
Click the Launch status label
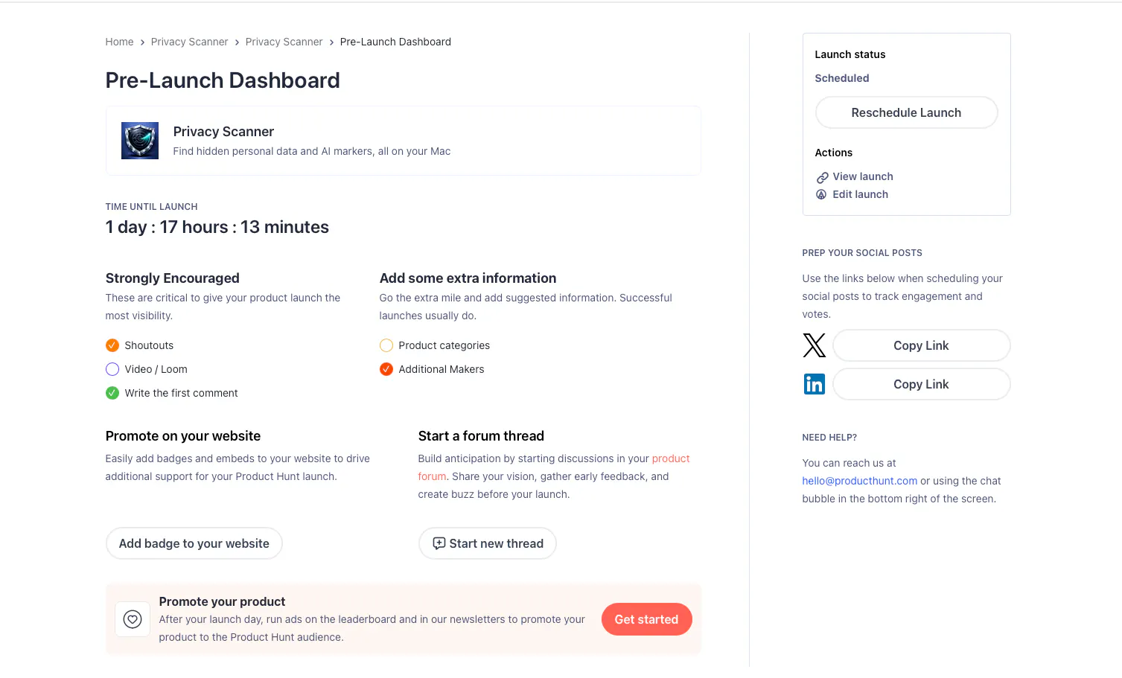click(850, 54)
